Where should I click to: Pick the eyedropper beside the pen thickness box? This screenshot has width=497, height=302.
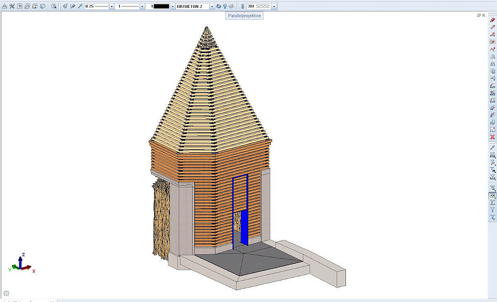coord(80,6)
